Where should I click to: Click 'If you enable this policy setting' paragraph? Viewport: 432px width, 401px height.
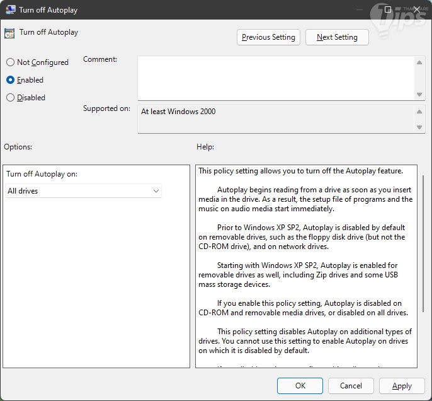point(303,308)
